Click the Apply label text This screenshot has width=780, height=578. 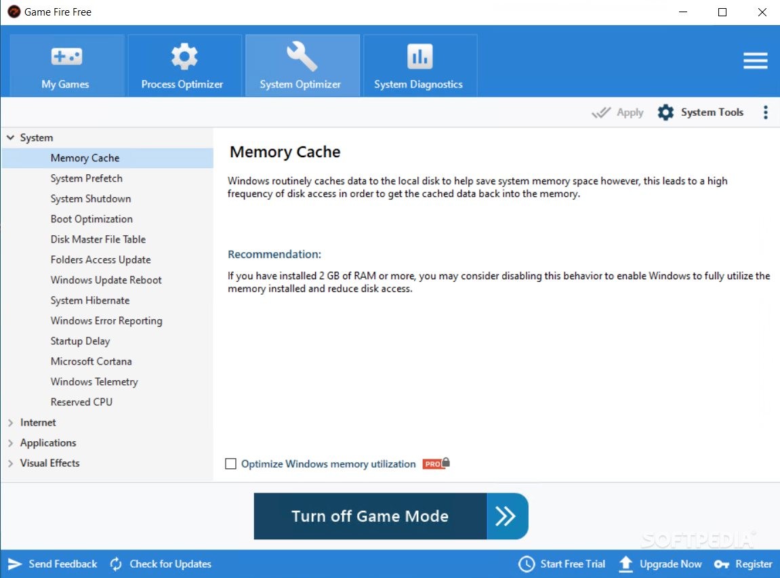click(x=630, y=113)
